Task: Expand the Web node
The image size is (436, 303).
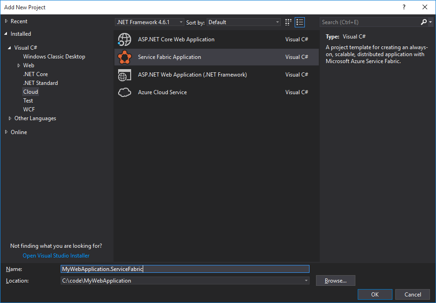Action: [x=19, y=65]
